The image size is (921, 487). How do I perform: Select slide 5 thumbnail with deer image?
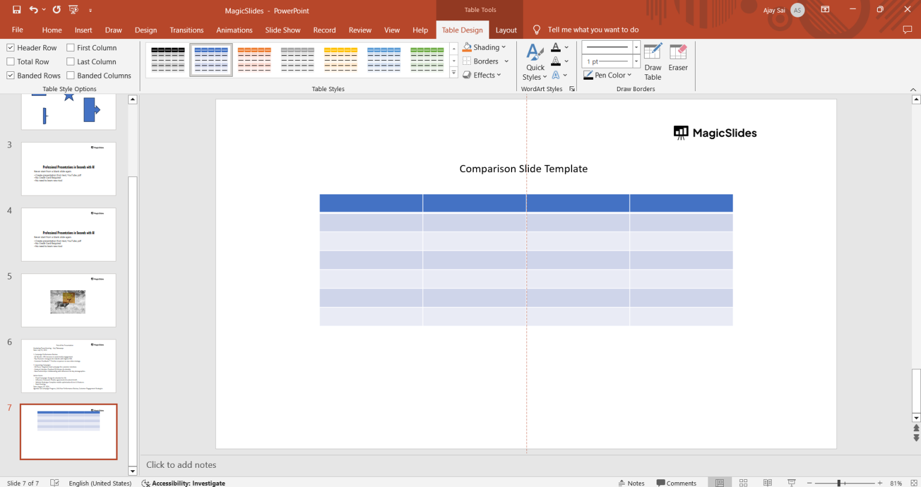(68, 300)
